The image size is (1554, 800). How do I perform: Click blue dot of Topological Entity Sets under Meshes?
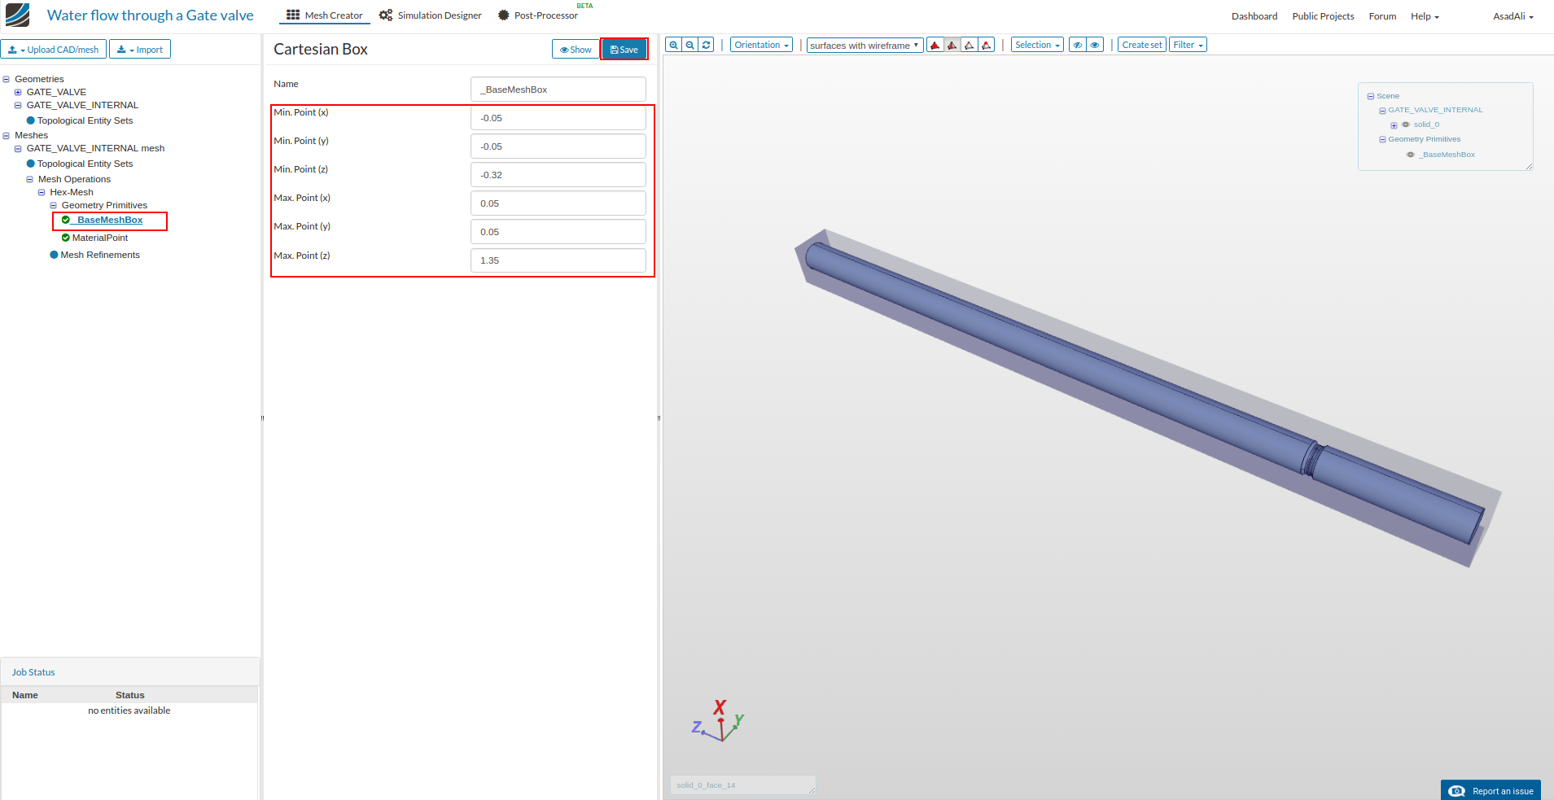tap(31, 164)
